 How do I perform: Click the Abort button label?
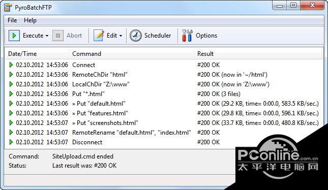point(74,36)
